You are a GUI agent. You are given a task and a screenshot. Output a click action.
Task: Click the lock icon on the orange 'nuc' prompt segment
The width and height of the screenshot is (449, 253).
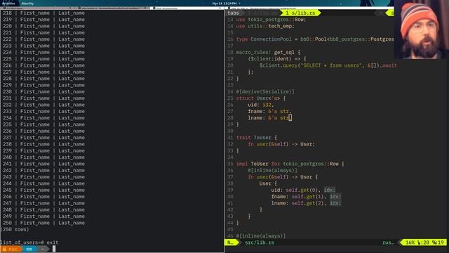click(x=4, y=249)
